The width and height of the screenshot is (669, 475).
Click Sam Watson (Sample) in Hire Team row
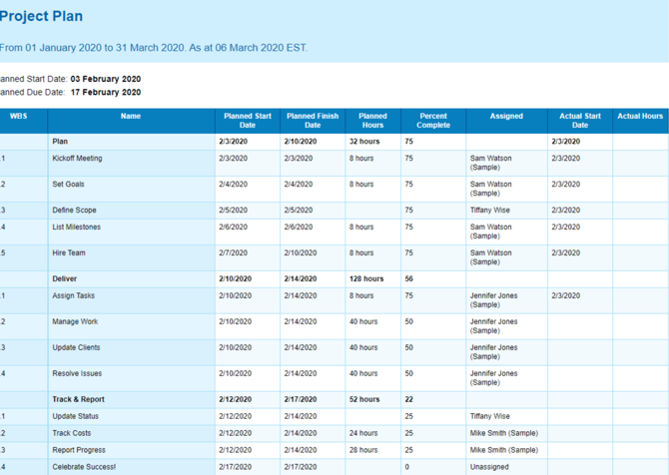(490, 257)
